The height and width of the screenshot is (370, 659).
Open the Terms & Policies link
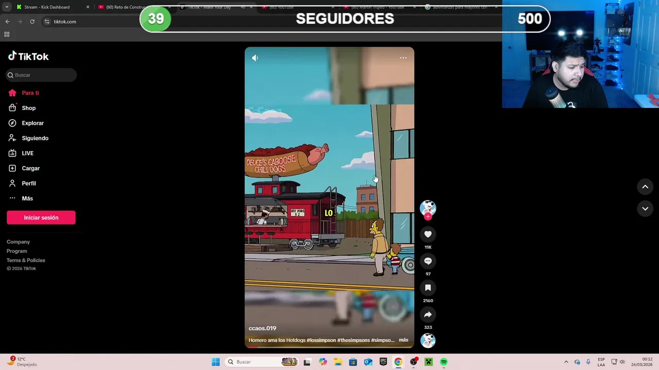click(26, 261)
